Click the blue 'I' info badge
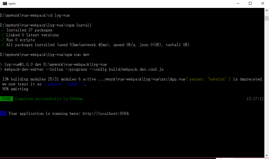 pyautogui.click(x=3, y=113)
